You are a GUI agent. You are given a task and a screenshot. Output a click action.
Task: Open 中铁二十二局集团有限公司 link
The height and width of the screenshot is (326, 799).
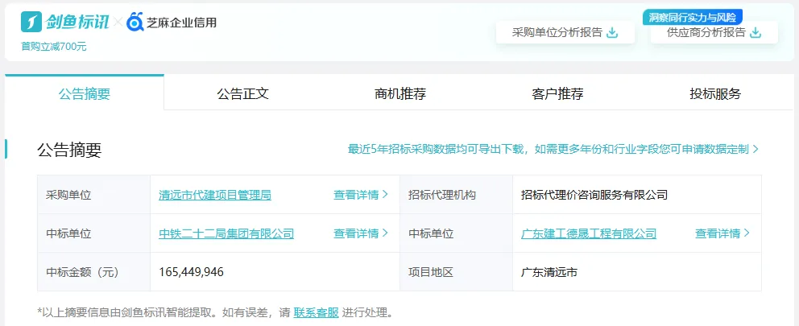click(x=226, y=233)
